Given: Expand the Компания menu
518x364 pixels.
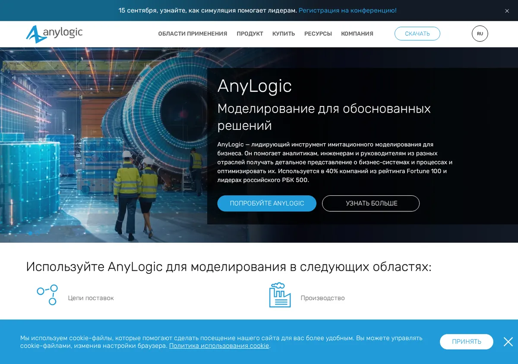Looking at the screenshot, I should point(357,34).
